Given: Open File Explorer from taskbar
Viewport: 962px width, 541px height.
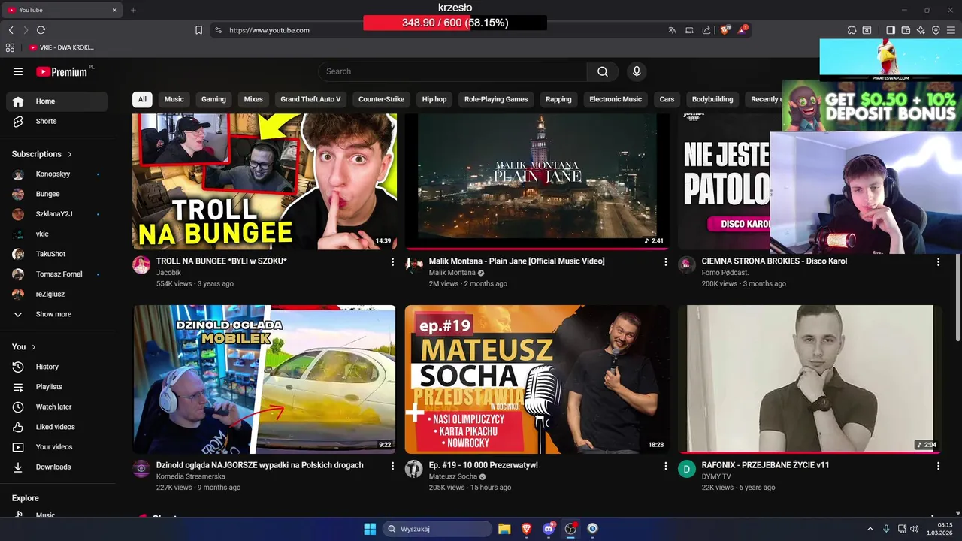Looking at the screenshot, I should (504, 529).
